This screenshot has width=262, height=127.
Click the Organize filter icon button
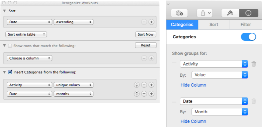point(249,13)
